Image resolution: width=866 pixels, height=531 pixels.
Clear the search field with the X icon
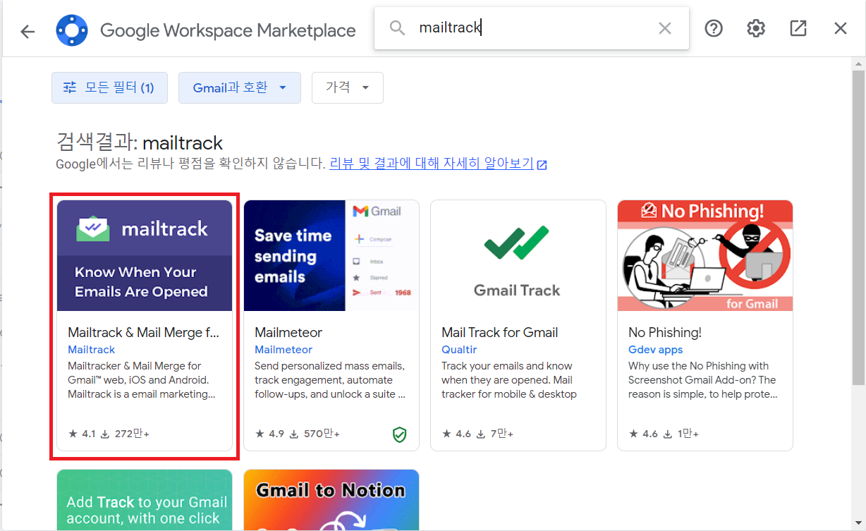[x=664, y=28]
